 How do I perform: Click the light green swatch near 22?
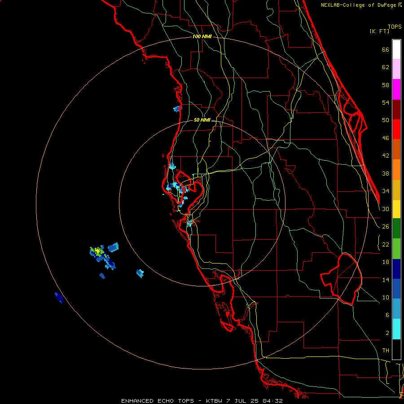396,249
